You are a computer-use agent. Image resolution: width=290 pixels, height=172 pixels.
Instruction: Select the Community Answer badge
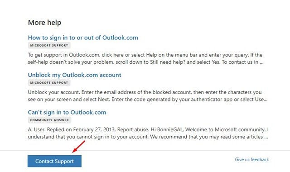click(x=49, y=120)
